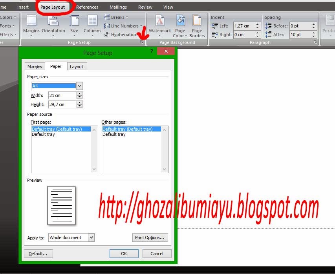Open the Position gallery
The height and width of the screenshot is (274, 335).
[329, 26]
